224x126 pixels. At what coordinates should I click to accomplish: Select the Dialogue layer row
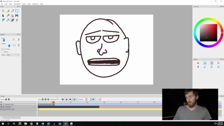tap(19, 107)
